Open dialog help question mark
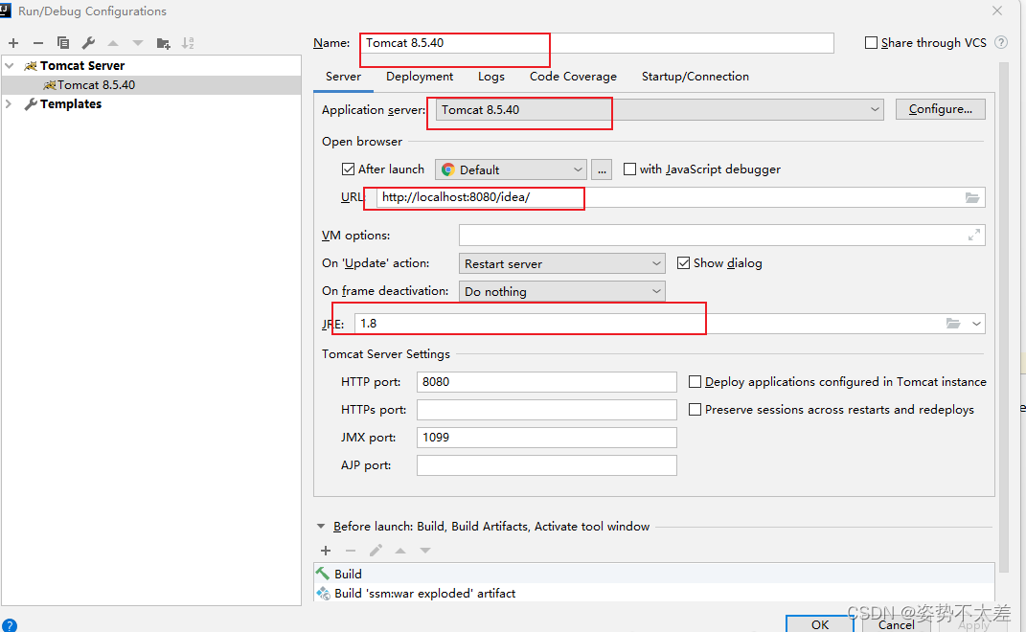The height and width of the screenshot is (632, 1026). pos(10,625)
